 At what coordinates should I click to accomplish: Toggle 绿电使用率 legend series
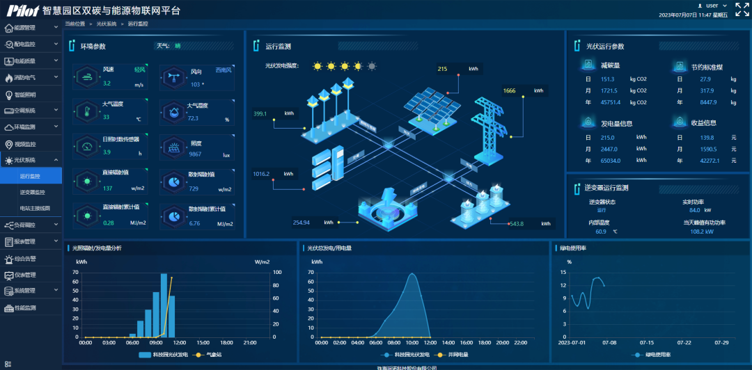pos(650,355)
